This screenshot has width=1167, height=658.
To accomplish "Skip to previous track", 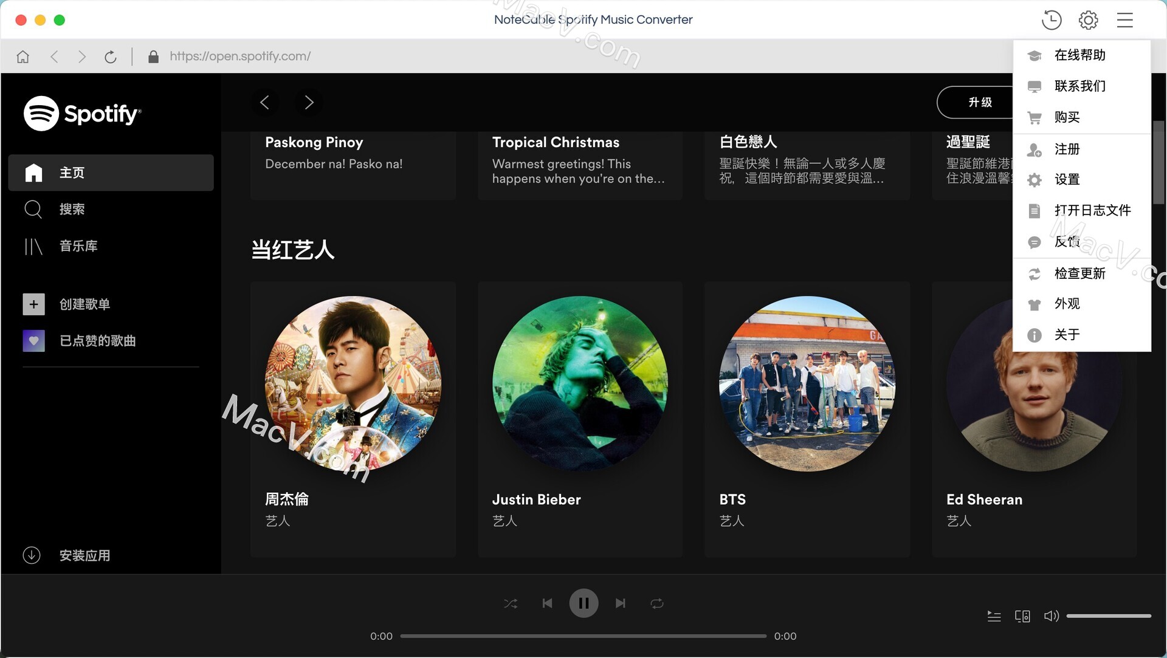I will point(547,603).
